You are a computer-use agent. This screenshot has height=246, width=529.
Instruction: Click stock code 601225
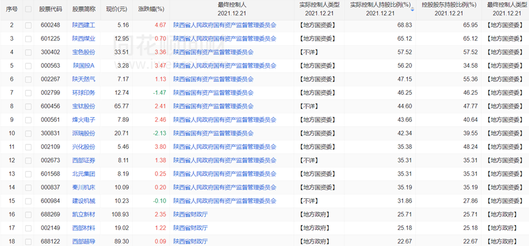click(x=50, y=39)
